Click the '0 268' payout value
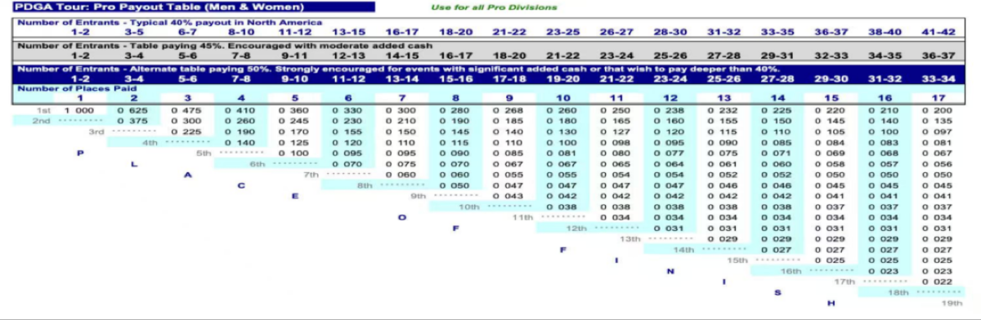981x320 pixels. pyautogui.click(x=508, y=109)
